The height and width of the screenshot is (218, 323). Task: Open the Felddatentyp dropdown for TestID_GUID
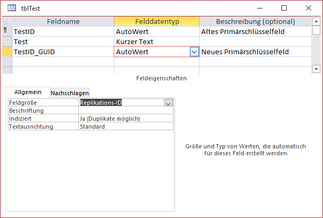[194, 52]
